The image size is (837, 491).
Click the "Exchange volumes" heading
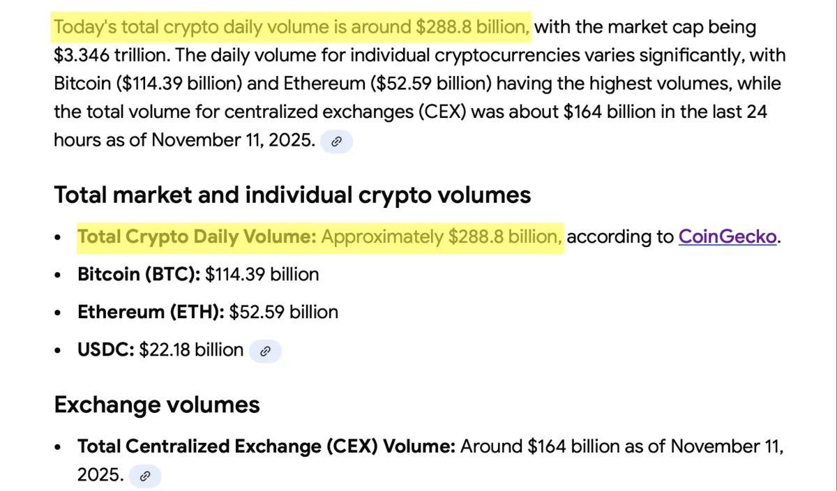click(x=157, y=405)
